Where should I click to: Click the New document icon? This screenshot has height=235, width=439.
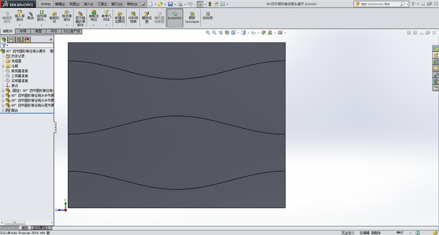tap(150, 4)
